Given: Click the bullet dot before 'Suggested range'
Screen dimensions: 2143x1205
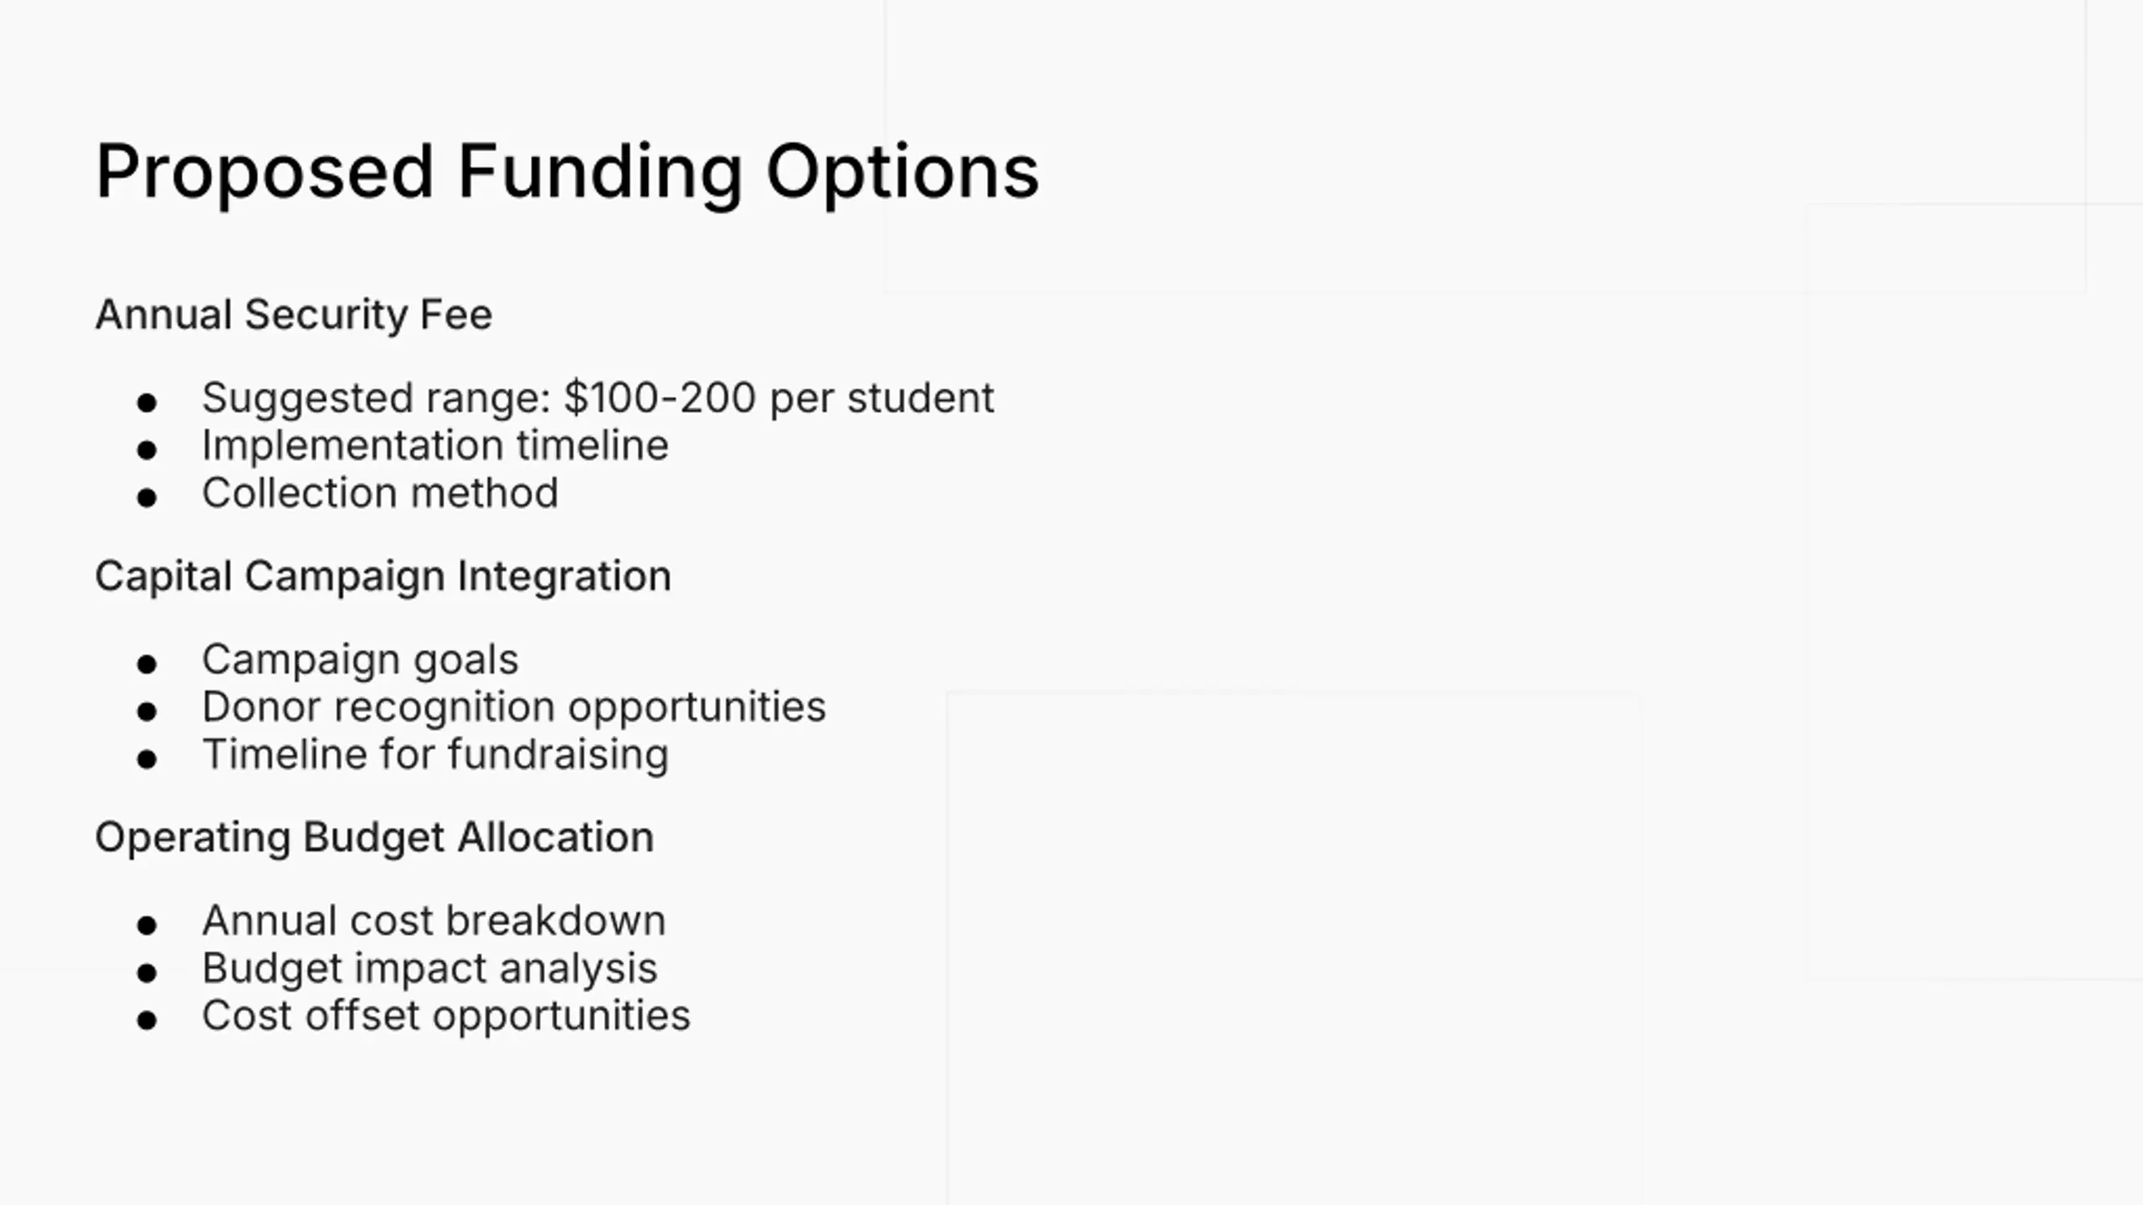Looking at the screenshot, I should click(x=147, y=403).
